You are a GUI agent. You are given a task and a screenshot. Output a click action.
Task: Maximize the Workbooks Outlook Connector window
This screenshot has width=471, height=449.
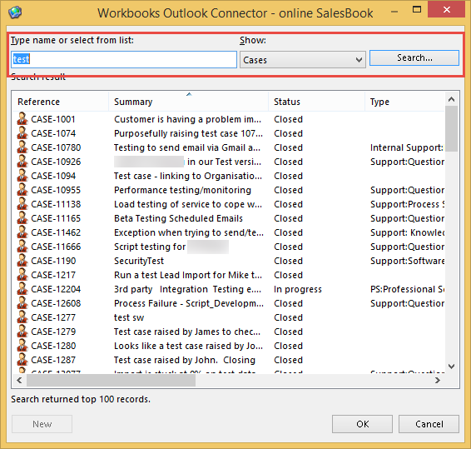pyautogui.click(x=417, y=10)
